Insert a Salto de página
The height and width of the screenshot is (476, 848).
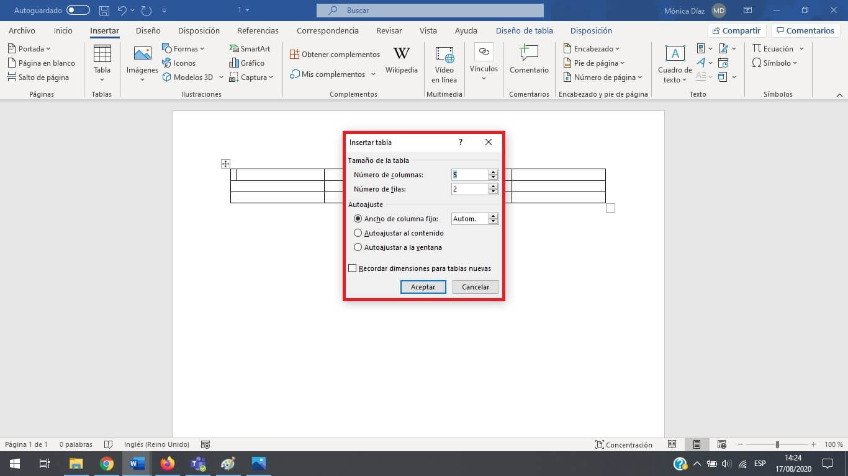(x=38, y=77)
